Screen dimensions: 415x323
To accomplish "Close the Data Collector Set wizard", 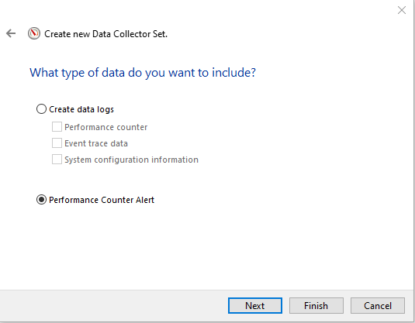I will tap(402, 10).
